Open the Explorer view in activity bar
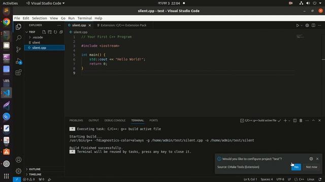Screen dimensions: 325x182 pos(18,27)
